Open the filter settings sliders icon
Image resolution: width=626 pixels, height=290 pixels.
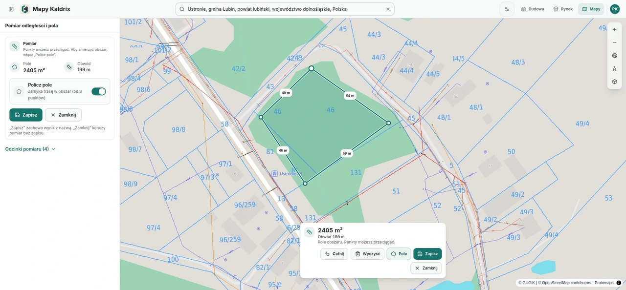coord(507,9)
